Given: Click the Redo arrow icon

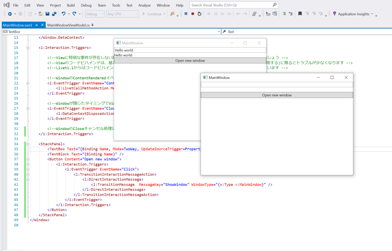Looking at the screenshot, I should point(74,14).
